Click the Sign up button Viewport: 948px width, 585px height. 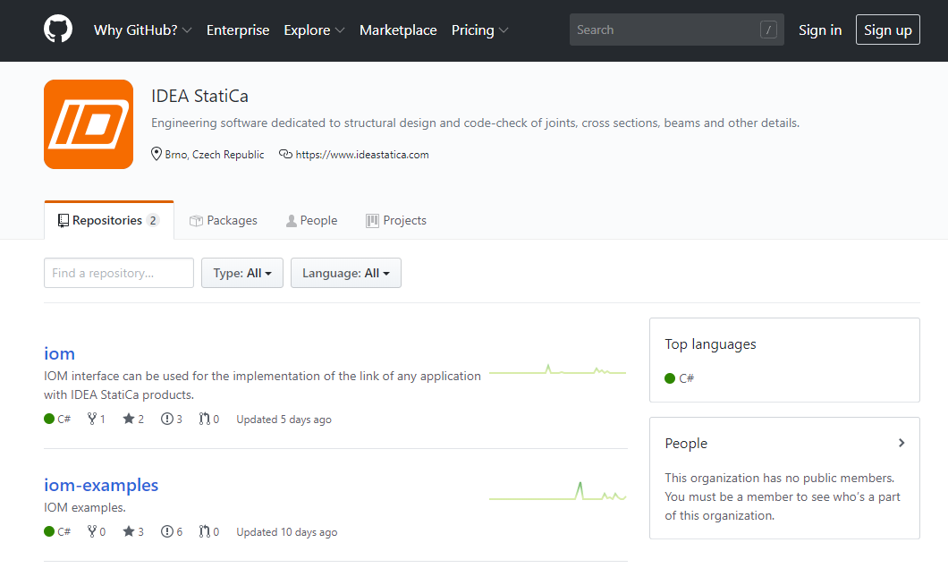point(887,29)
